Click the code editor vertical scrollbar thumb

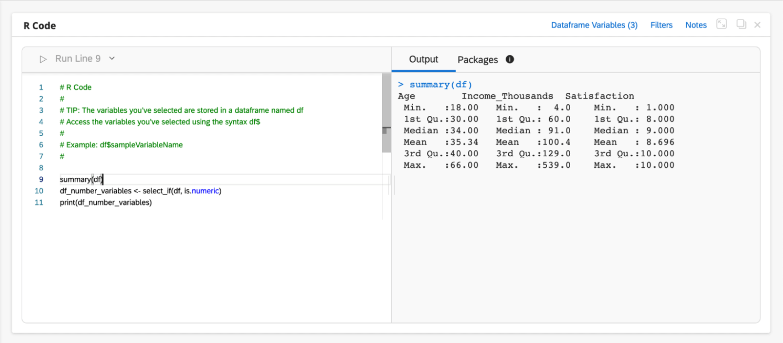(386, 112)
